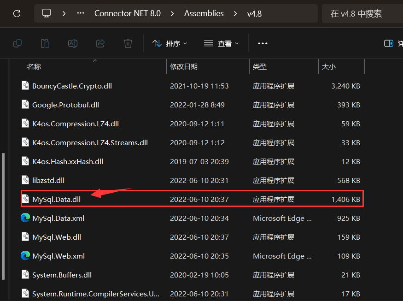Select the file K4os.Compression.LZ4.Streams.dll
The image size is (403, 301).
tap(90, 143)
